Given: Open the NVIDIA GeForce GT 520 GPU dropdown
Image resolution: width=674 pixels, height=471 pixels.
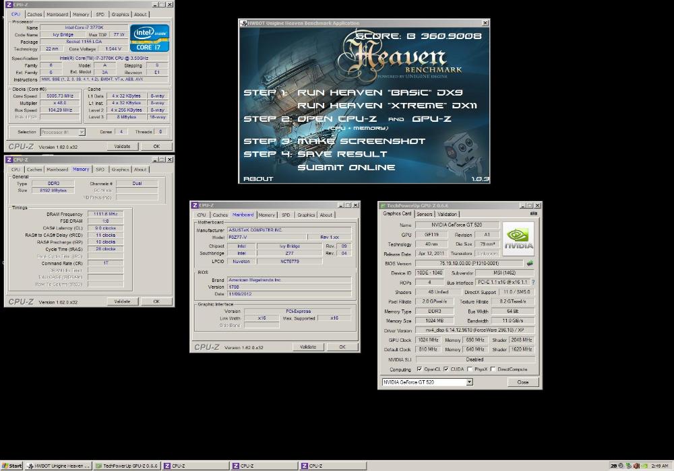Looking at the screenshot, I should [x=469, y=382].
